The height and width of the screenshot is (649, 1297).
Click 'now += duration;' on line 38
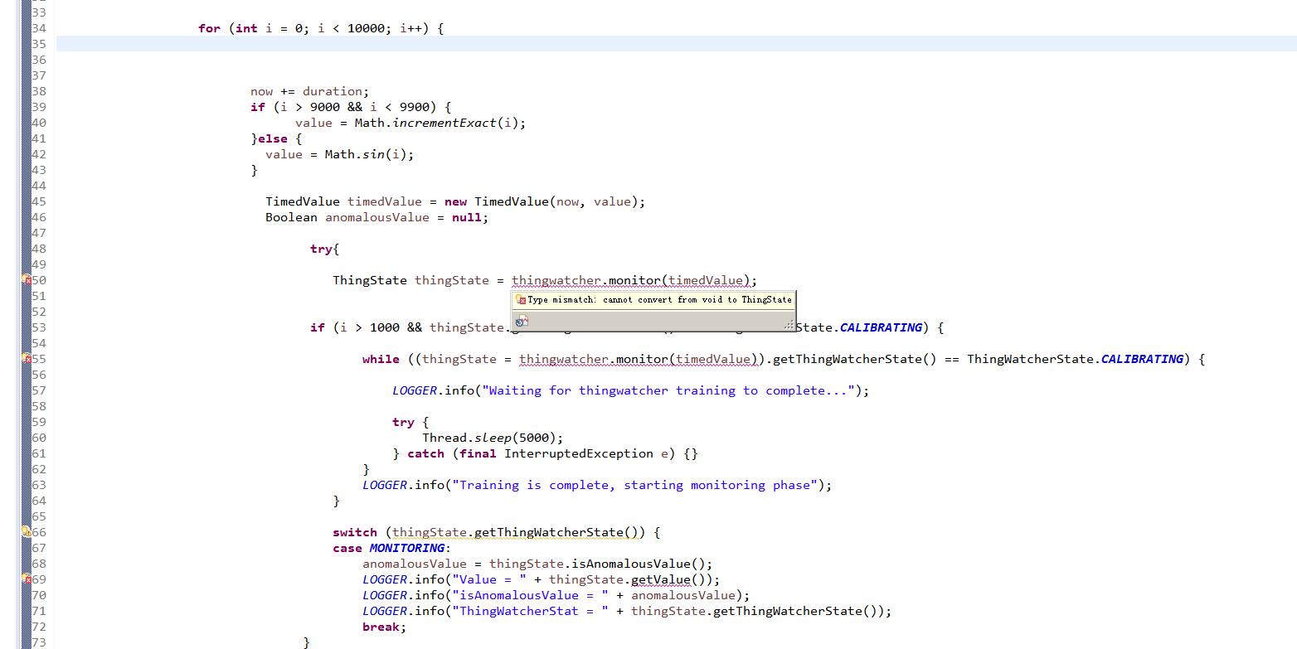pos(310,91)
